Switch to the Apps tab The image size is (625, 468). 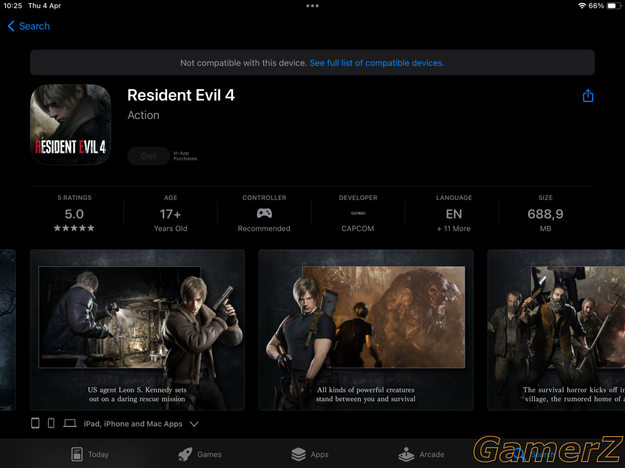click(x=310, y=454)
